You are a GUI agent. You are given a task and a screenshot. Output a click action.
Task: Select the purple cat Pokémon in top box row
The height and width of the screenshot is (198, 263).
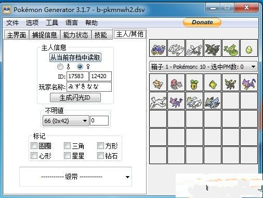(249, 82)
